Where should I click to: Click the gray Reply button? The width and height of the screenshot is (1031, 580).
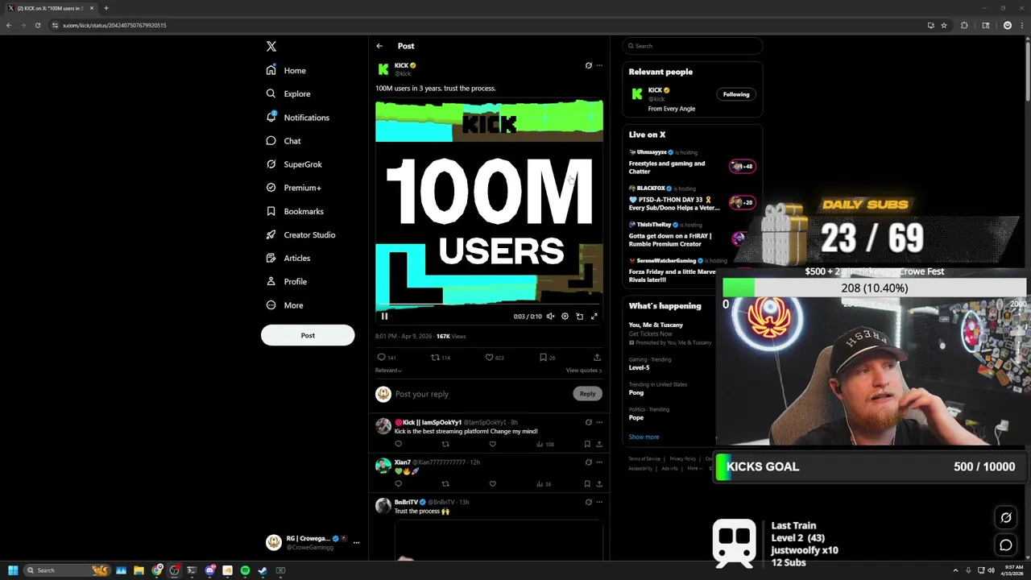[587, 394]
